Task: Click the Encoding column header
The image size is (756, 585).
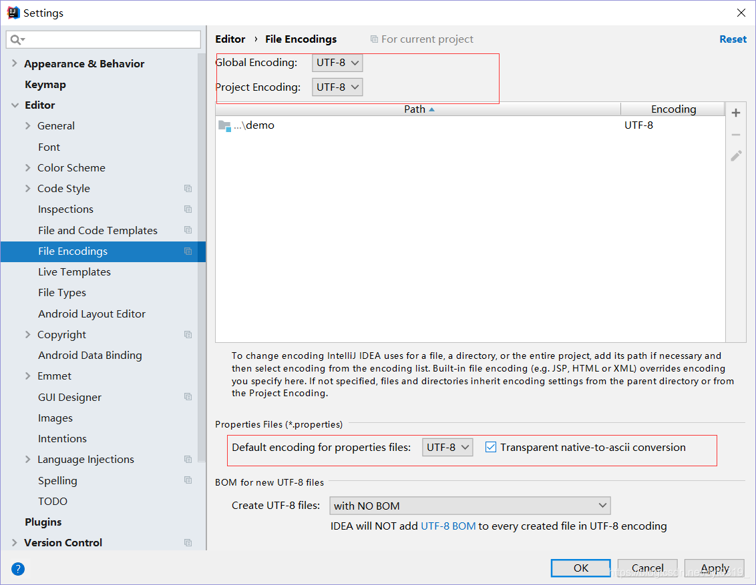Action: click(673, 109)
